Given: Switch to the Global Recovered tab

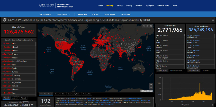Looking at the screenshot, I should [176, 71].
